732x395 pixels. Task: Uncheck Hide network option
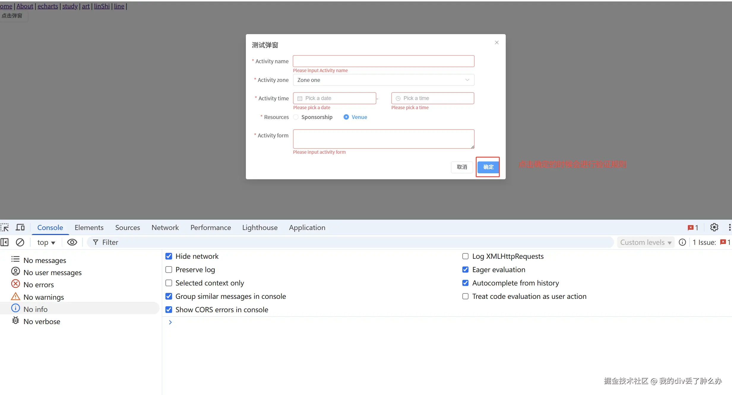pos(169,256)
